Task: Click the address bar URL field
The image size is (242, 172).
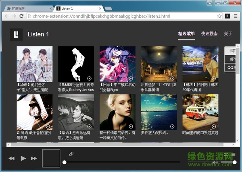Action: (x=121, y=16)
